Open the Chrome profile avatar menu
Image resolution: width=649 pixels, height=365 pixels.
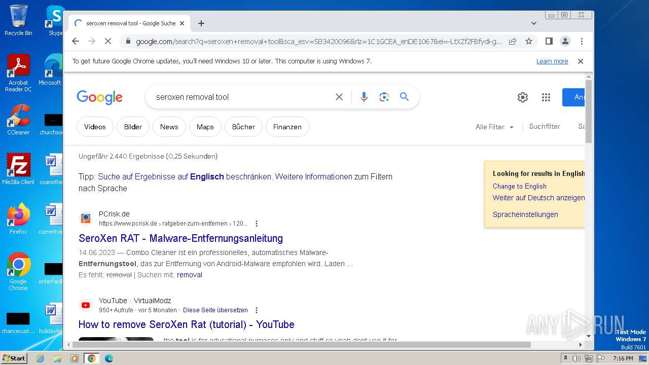click(x=565, y=41)
